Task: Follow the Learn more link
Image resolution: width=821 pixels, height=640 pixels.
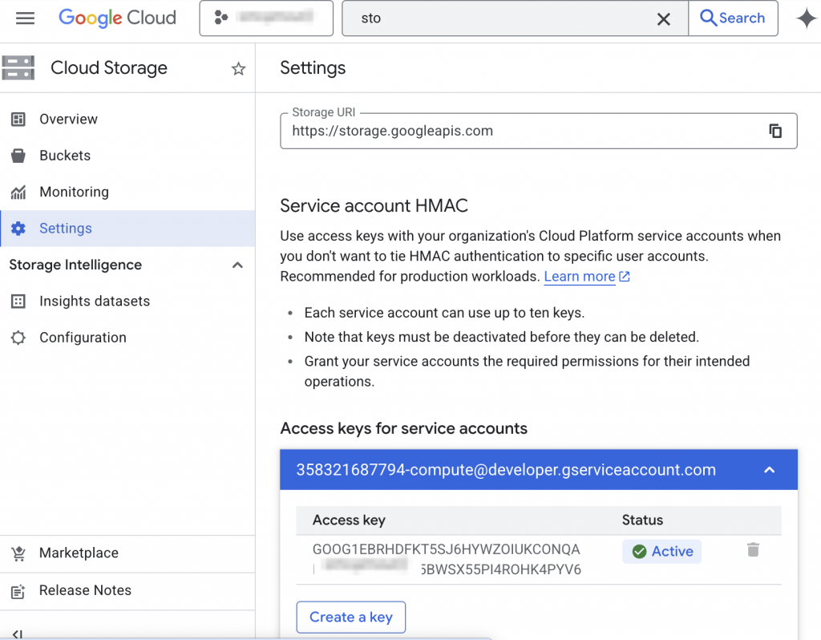Action: (x=580, y=277)
